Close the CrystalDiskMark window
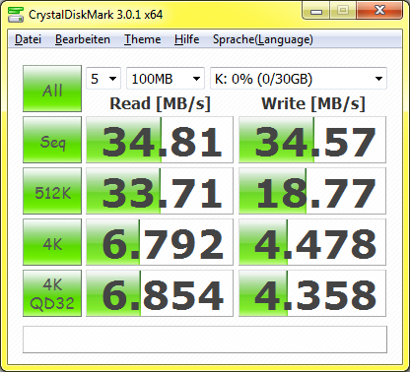 (379, 11)
